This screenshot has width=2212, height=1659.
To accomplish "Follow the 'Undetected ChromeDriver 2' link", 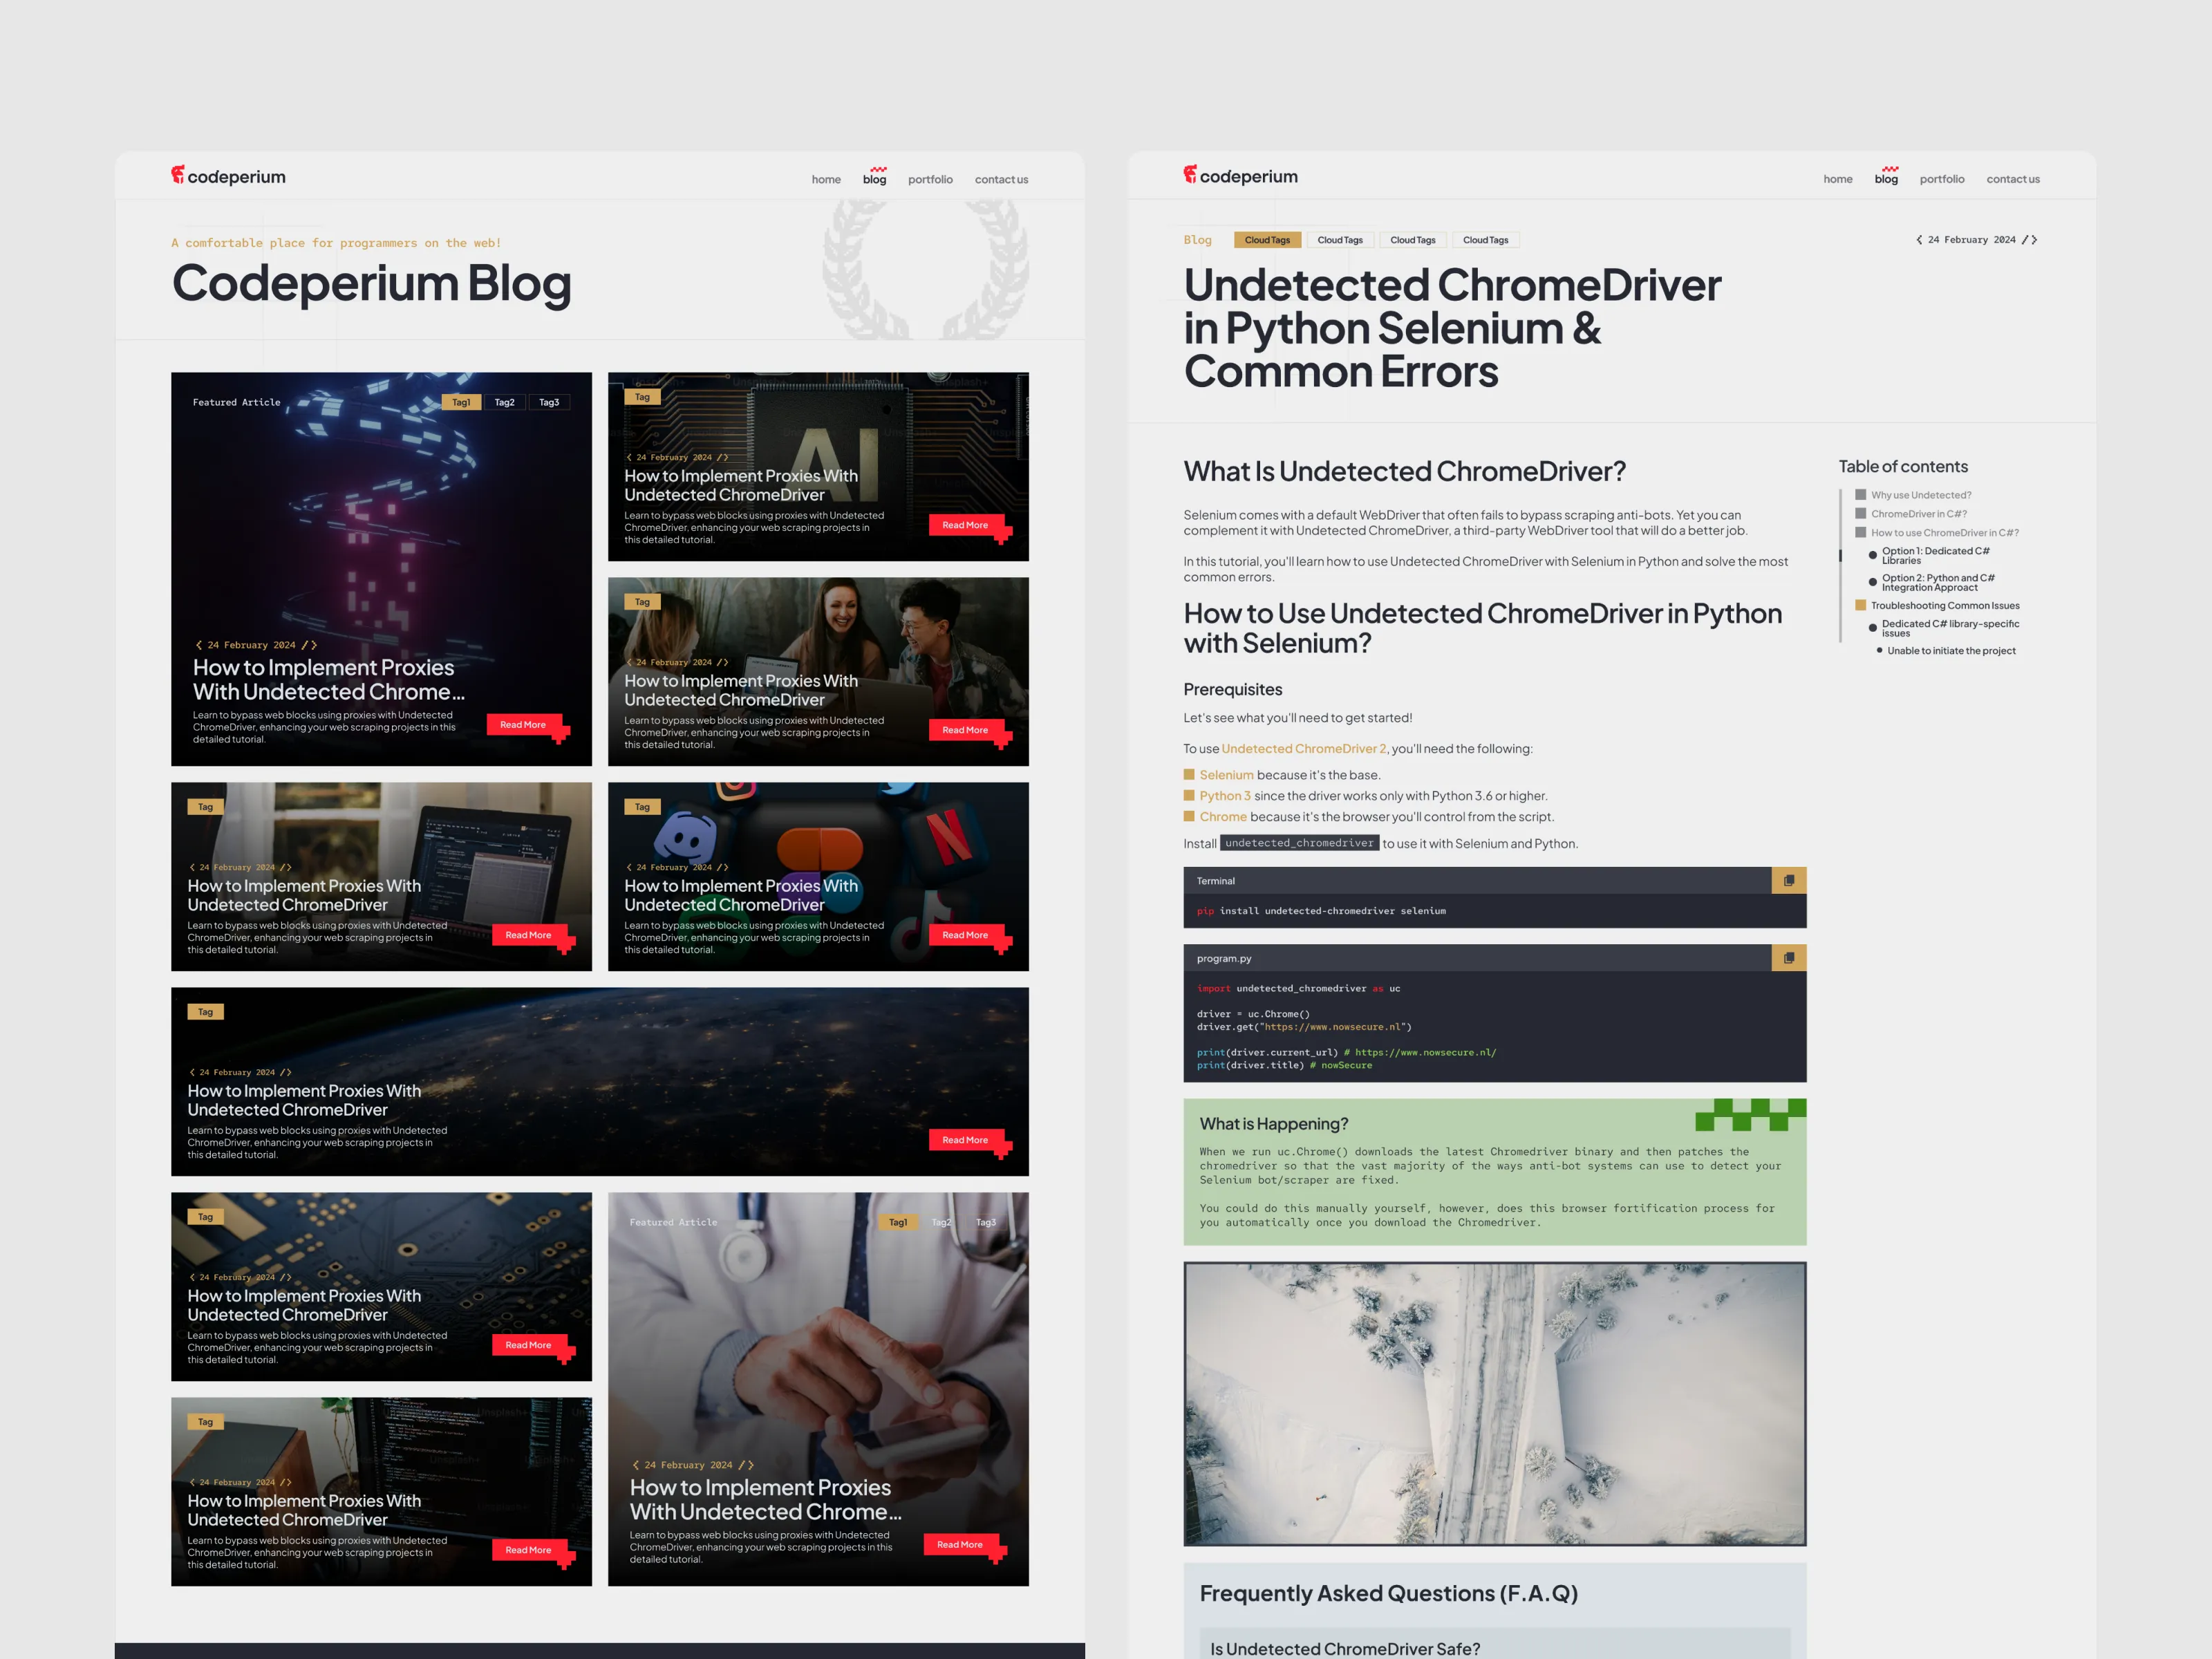I will pyautogui.click(x=1303, y=749).
